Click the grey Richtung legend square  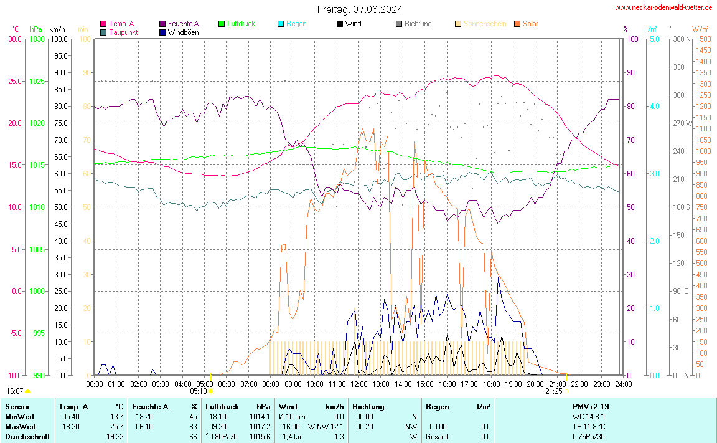[x=399, y=24]
